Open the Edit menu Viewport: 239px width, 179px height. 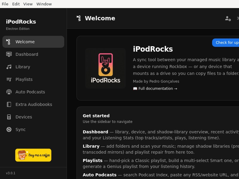pyautogui.click(x=16, y=4)
